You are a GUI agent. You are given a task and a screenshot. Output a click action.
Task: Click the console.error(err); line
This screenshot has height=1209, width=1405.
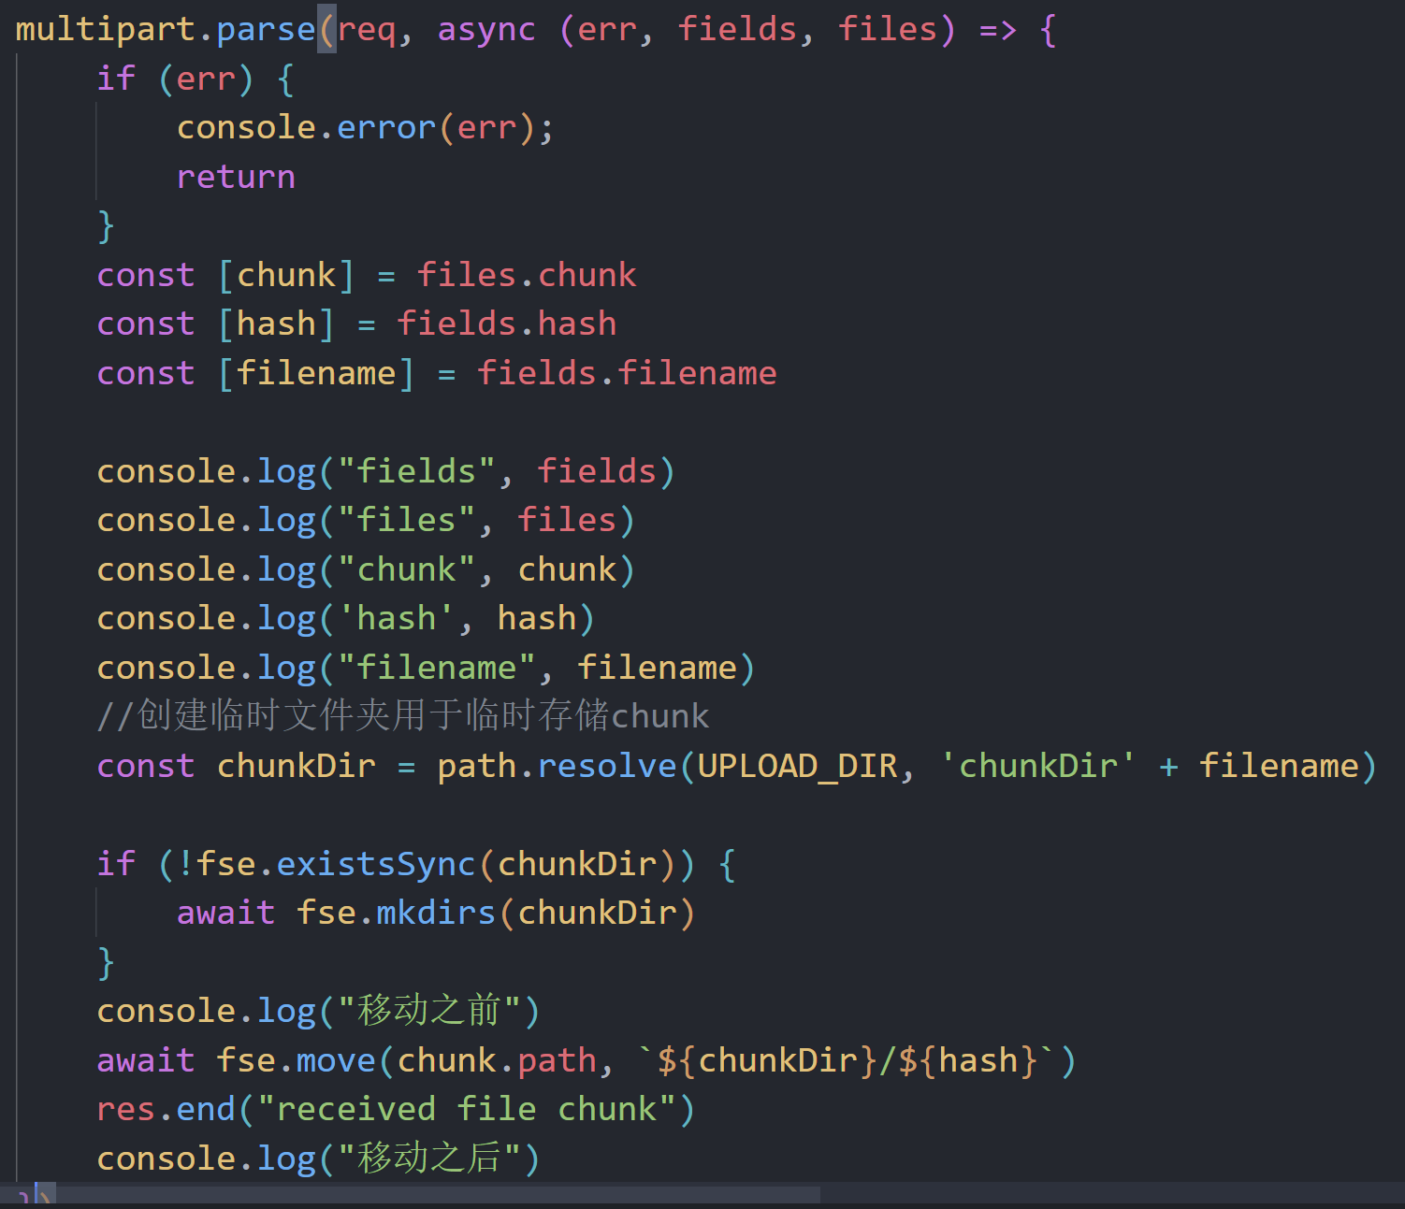click(x=366, y=127)
